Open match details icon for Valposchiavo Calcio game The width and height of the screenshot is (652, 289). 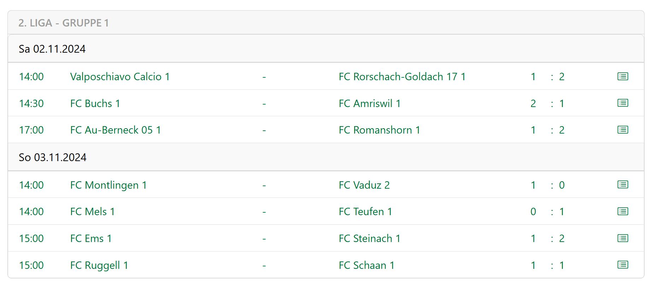click(x=623, y=76)
